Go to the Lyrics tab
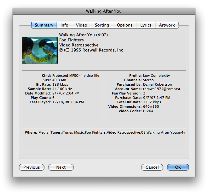Screen dimensions: 208x194 tap(146, 25)
